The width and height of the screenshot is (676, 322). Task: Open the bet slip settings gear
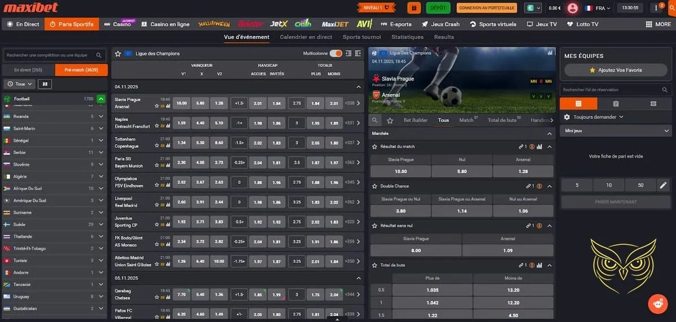pyautogui.click(x=567, y=117)
